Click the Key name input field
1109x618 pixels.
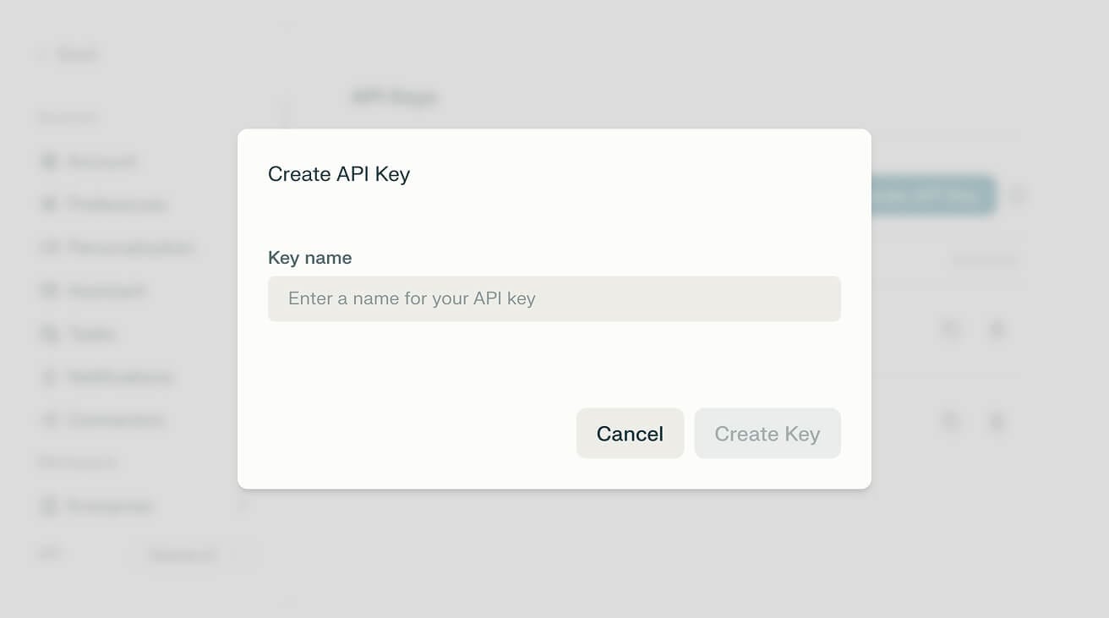pos(554,298)
